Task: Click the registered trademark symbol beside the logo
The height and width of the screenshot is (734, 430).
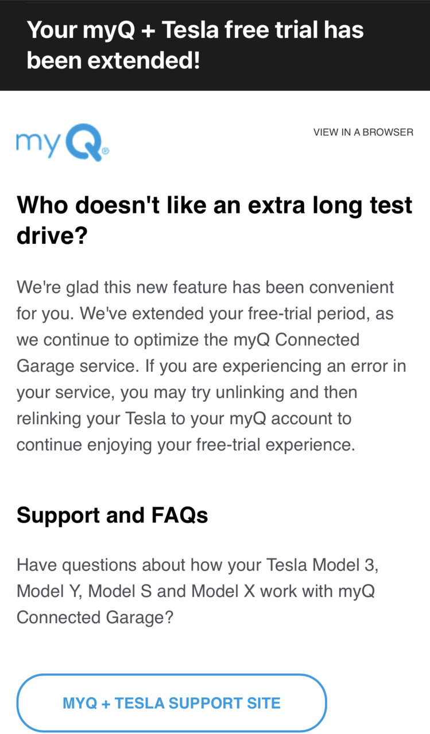Action: click(x=106, y=152)
